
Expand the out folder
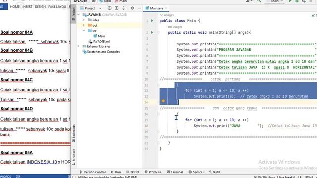[x=84, y=25]
